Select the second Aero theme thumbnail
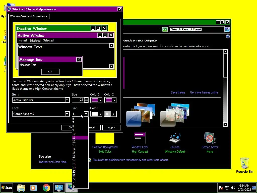 [175, 115]
